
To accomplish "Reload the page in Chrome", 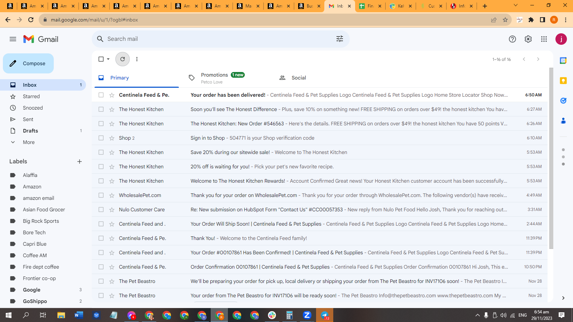I will point(31,20).
